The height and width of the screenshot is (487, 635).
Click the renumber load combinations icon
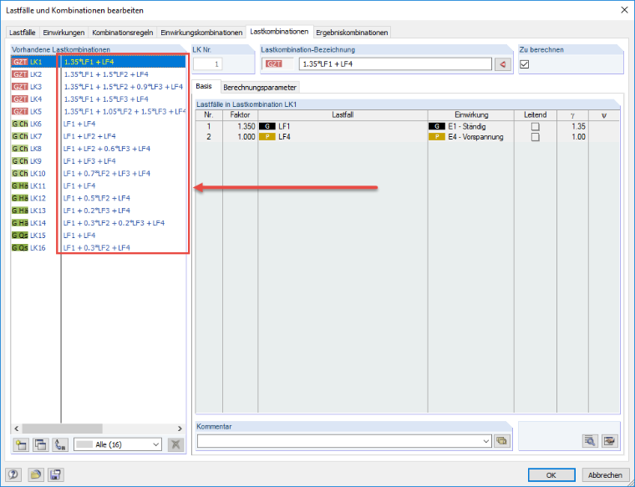60,444
